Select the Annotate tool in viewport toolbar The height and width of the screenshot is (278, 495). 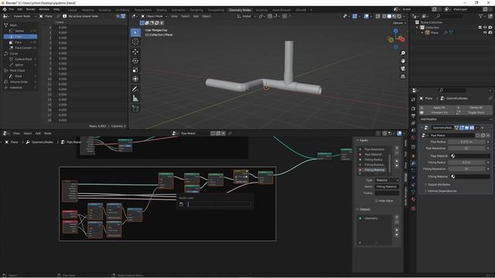click(135, 90)
